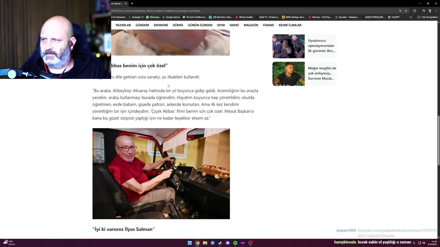
Task: Open the Anasayfa / X bookmark
Action: click(x=136, y=17)
